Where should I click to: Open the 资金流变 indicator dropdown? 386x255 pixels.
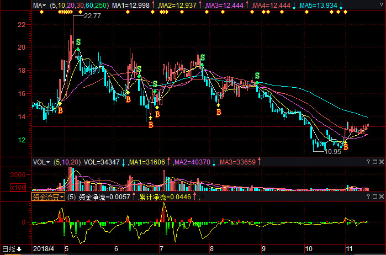click(x=48, y=196)
